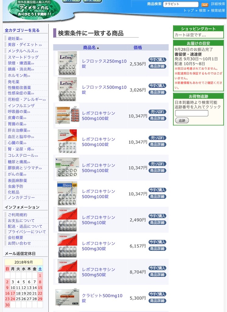The image size is (227, 312).
Task: Expand the 花粉症・アレルギー category
Action: pos(27,100)
